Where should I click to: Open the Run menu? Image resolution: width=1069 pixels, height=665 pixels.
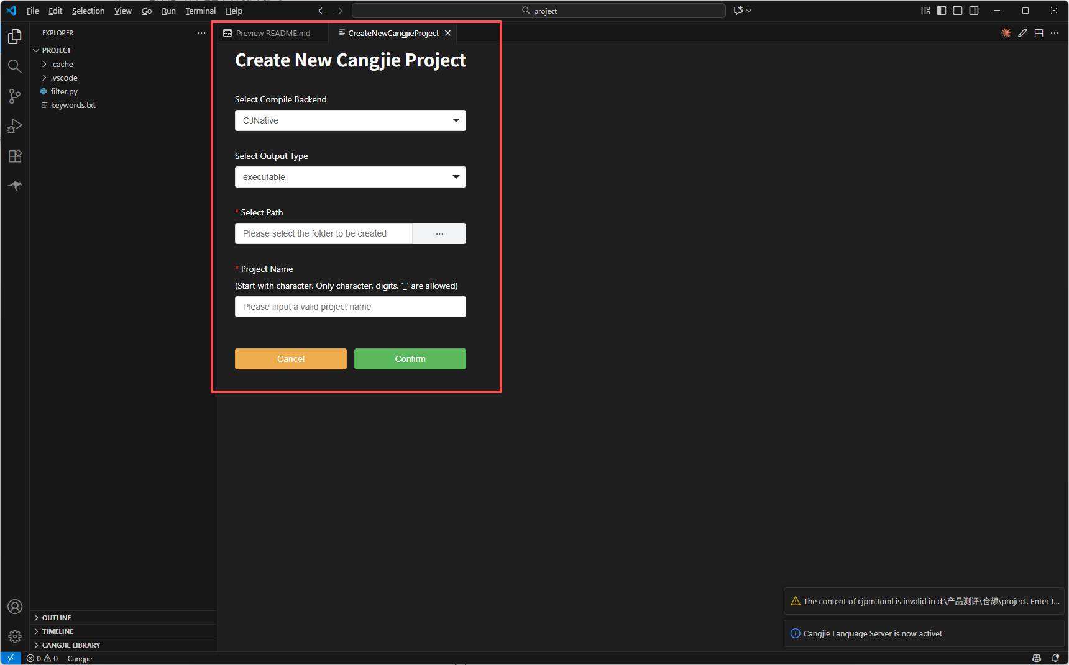click(x=168, y=11)
